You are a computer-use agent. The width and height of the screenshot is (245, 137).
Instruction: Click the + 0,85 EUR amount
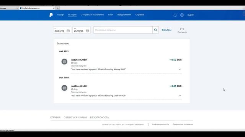tap(175, 86)
